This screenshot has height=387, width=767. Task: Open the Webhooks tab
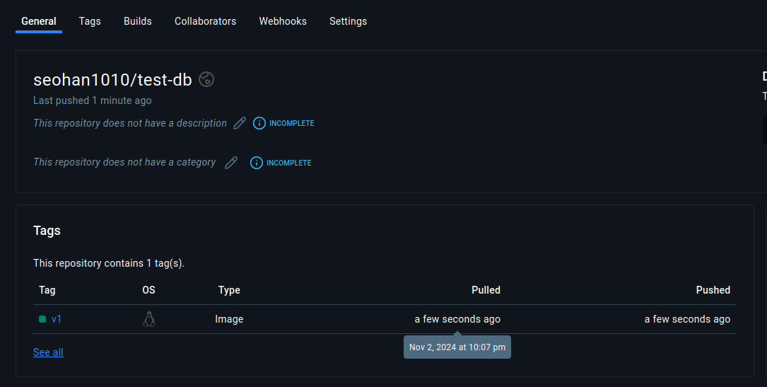pyautogui.click(x=283, y=21)
